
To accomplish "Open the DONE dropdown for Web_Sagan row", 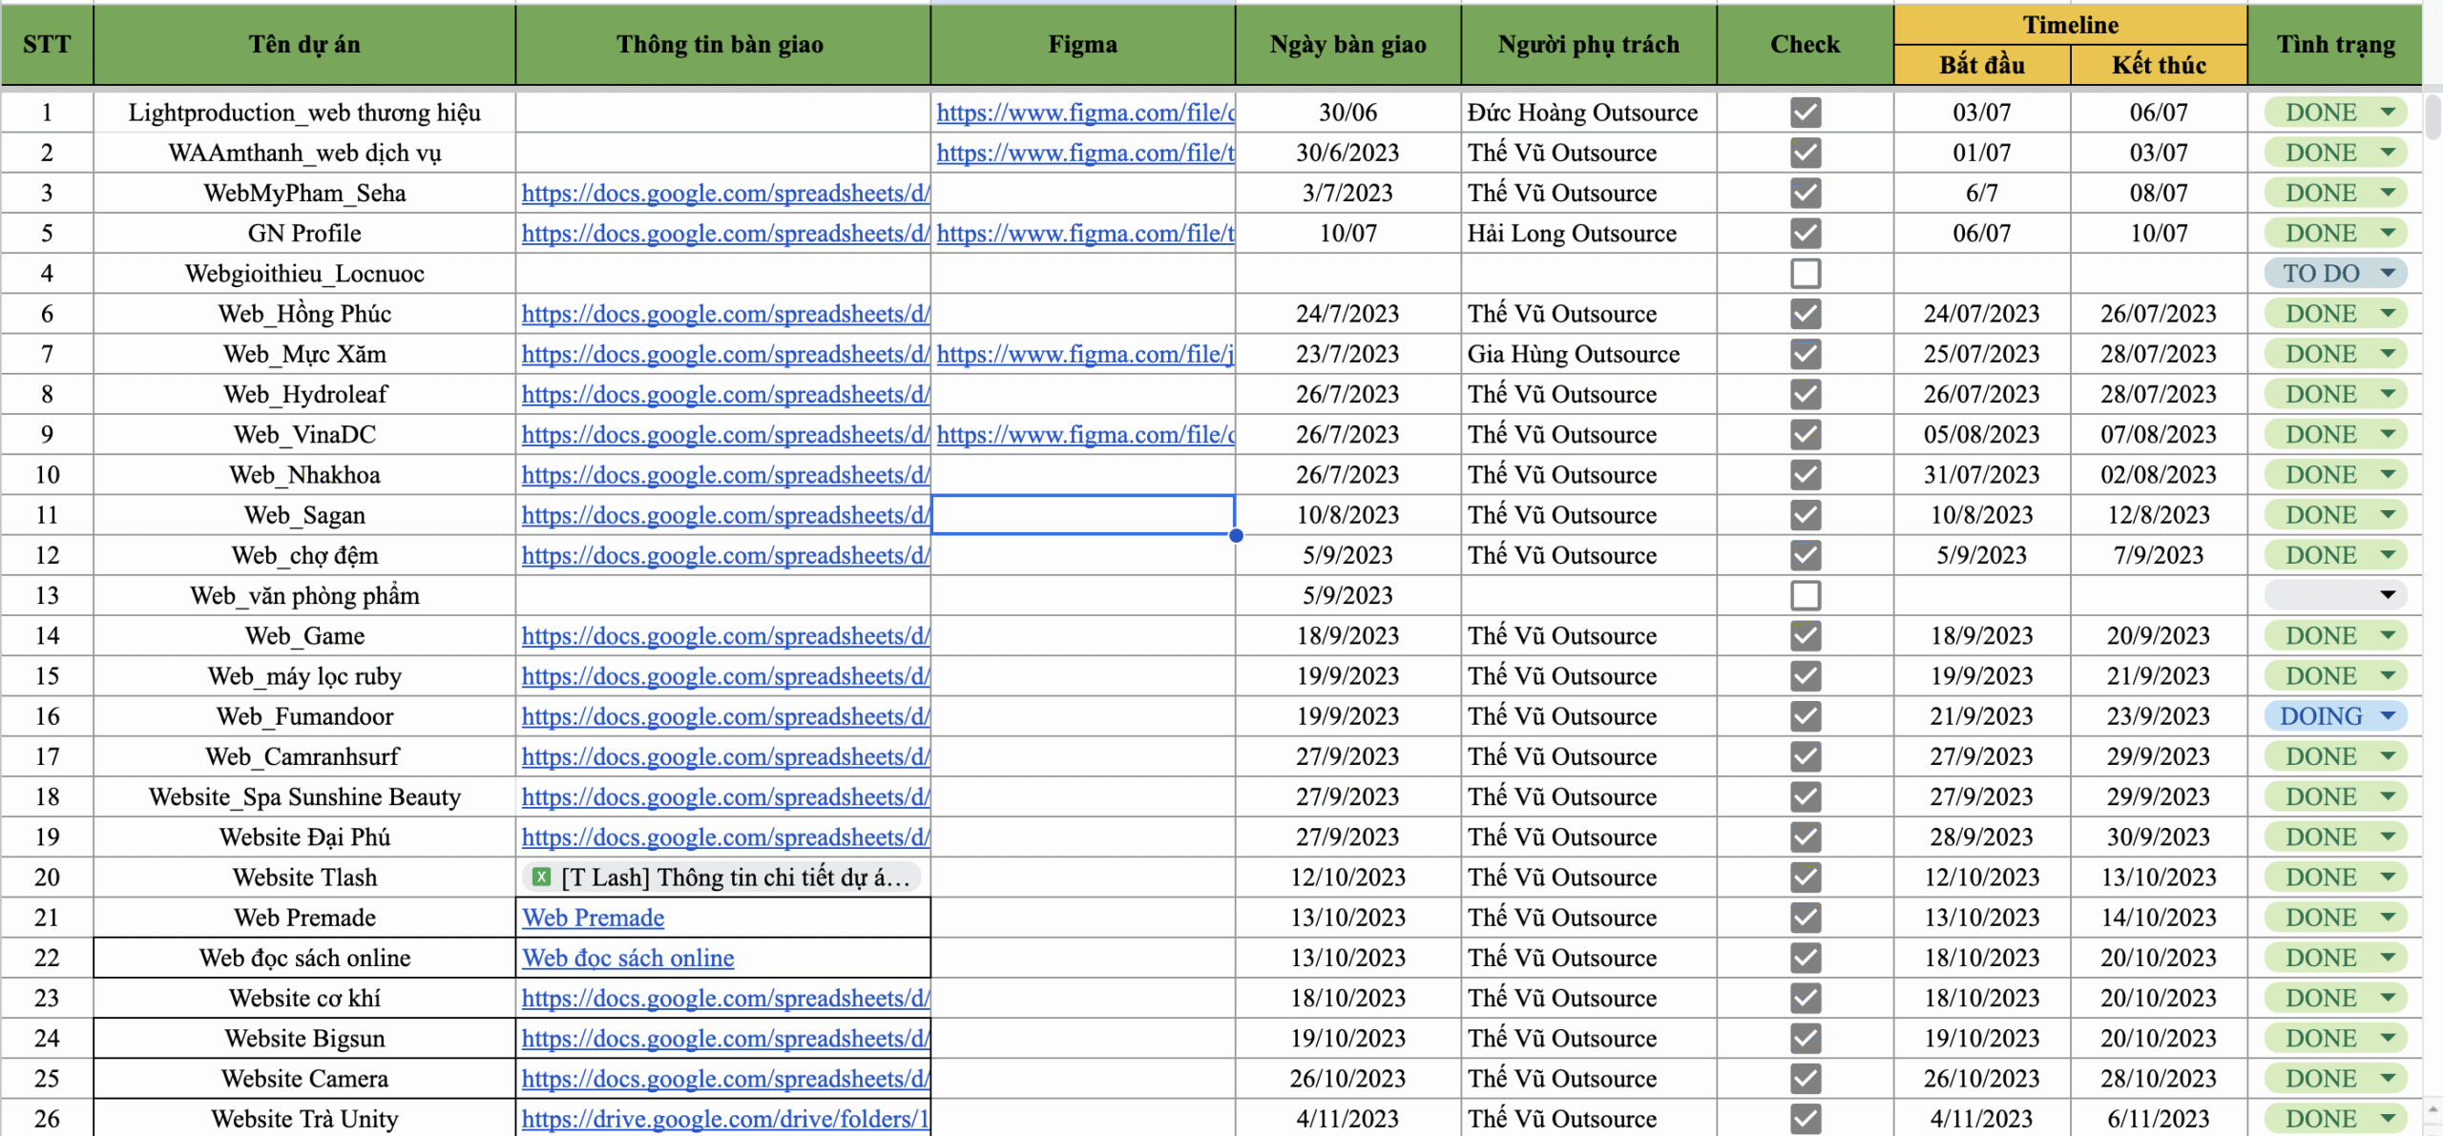I will [x=2387, y=515].
